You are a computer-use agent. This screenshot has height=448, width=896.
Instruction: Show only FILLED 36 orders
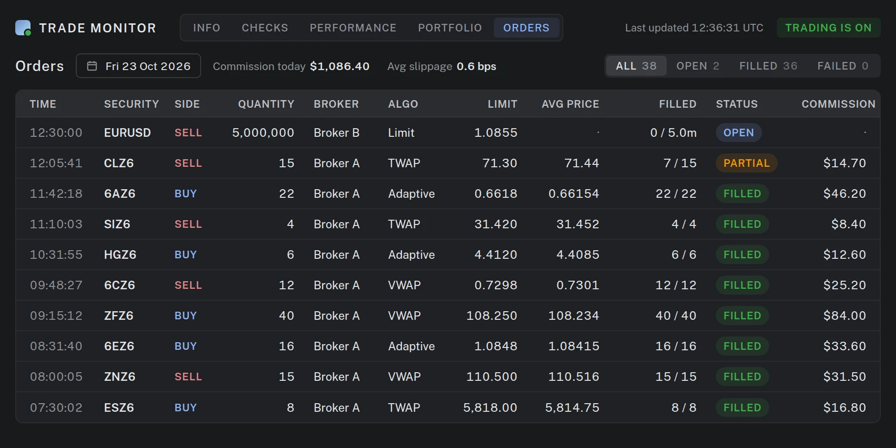(x=768, y=66)
